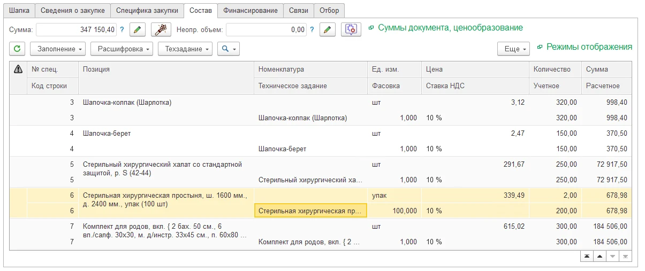This screenshot has height=271, width=645.
Task: Click the Номенклатура column header
Action: [x=310, y=69]
